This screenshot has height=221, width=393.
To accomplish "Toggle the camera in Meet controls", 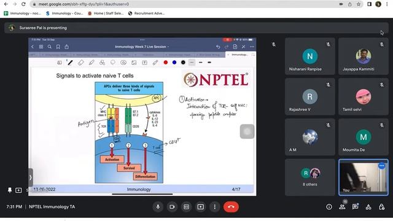I will coord(172,207).
